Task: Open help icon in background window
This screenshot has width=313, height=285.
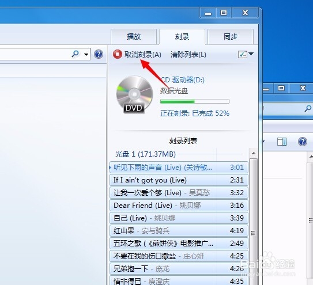Action: (x=303, y=142)
